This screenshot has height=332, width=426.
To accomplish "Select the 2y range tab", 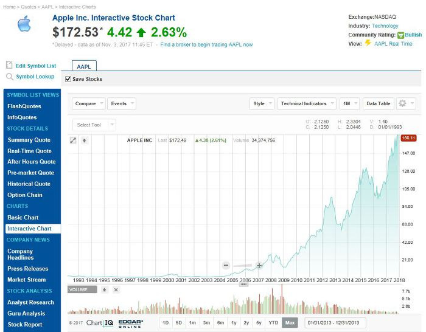I will point(246,323).
